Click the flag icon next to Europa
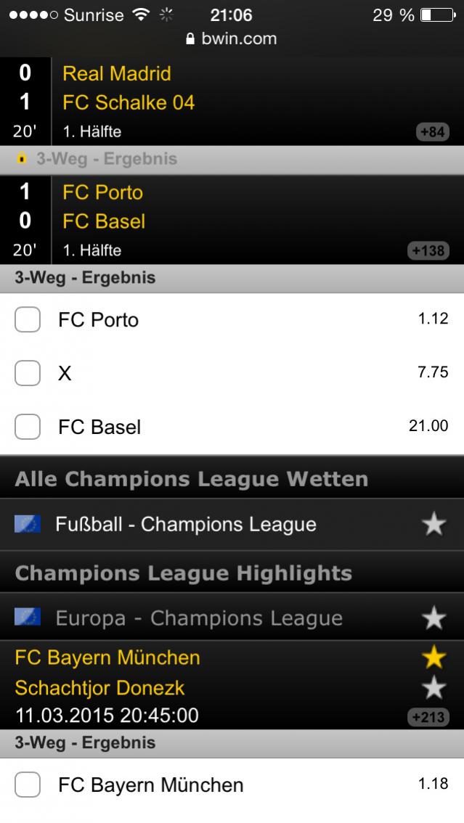Screen dimensions: 464x823 click(28, 618)
